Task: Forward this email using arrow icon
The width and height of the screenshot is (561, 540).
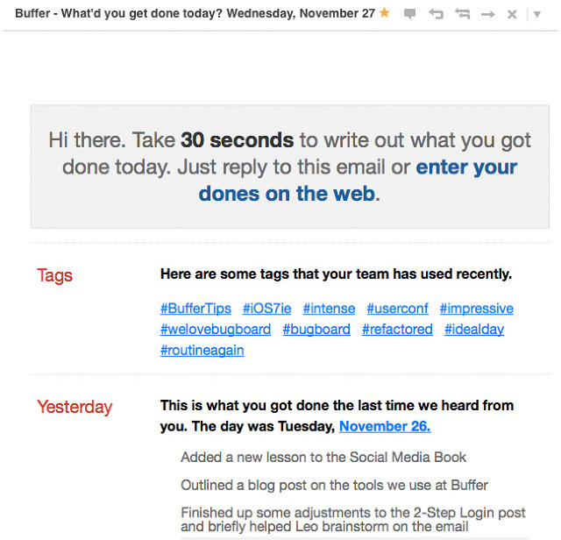Action: (488, 14)
